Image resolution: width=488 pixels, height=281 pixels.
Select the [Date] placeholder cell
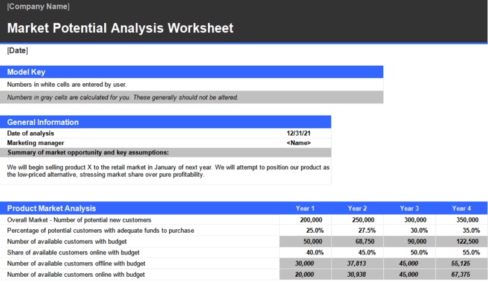pyautogui.click(x=17, y=51)
